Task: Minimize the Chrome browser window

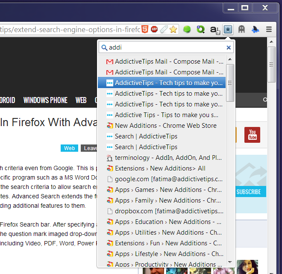Action: (x=231, y=8)
